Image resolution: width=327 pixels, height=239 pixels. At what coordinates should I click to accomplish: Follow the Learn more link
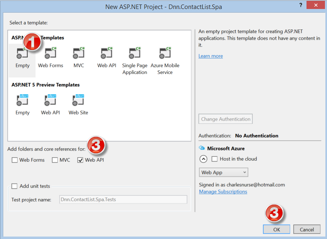click(211, 56)
